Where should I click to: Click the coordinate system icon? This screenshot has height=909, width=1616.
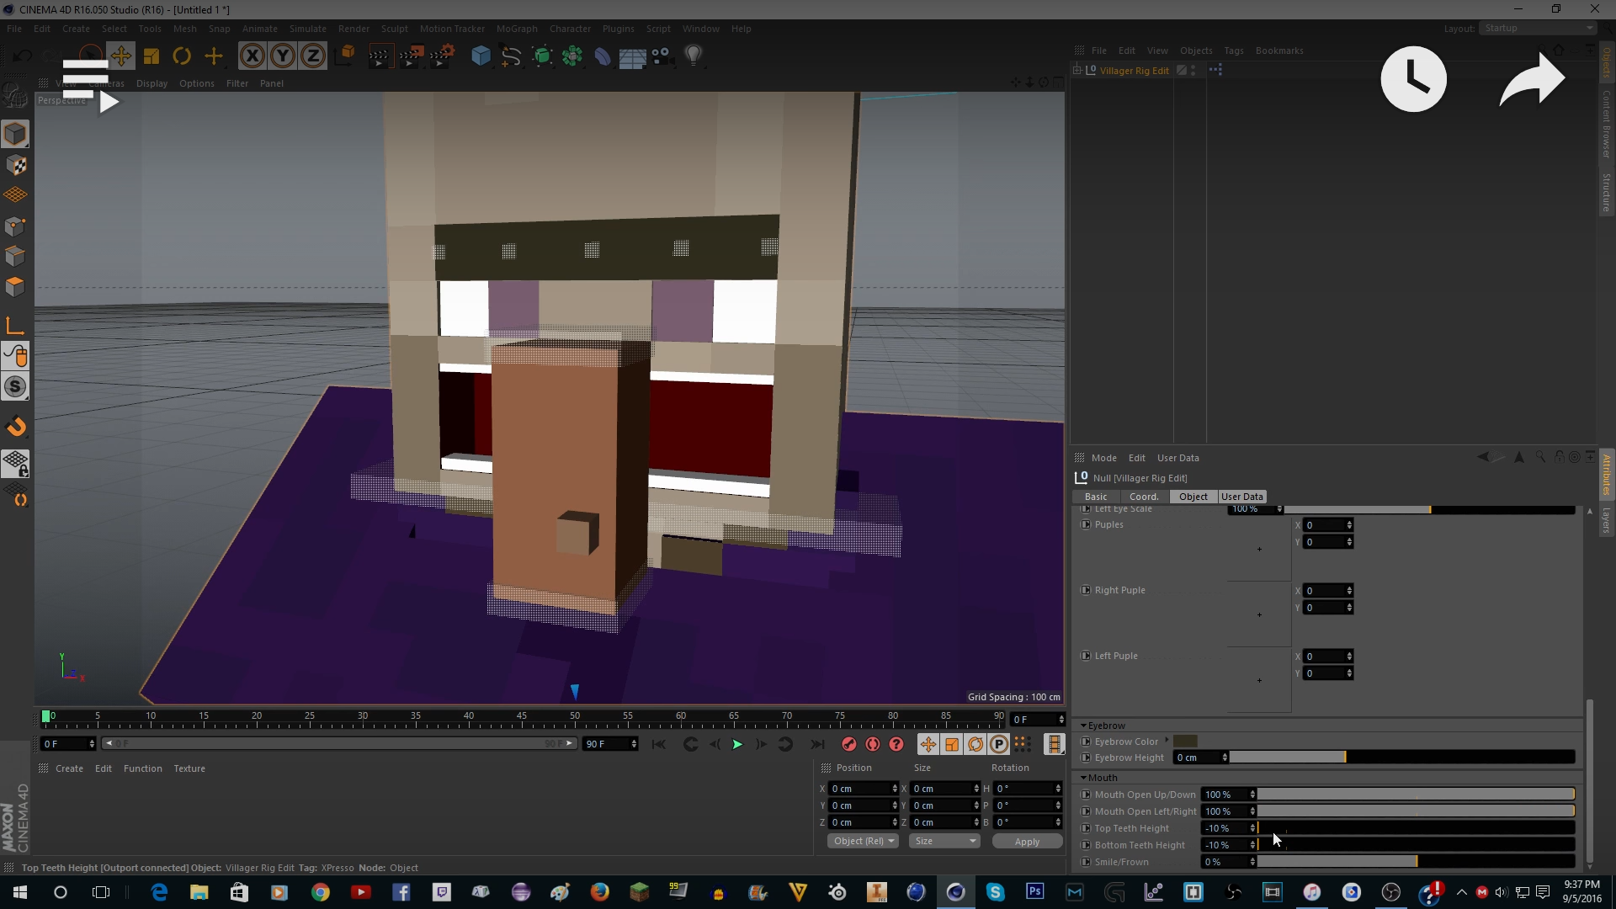pyautogui.click(x=345, y=56)
